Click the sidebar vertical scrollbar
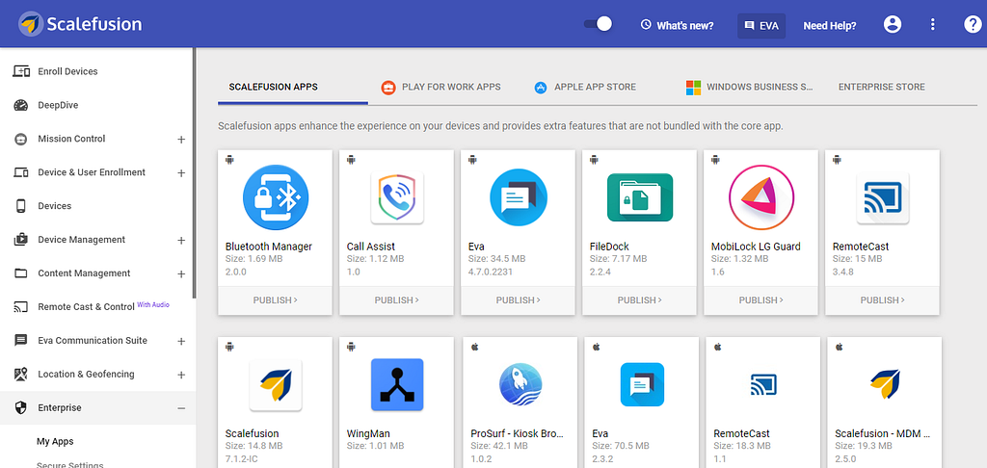987x468 pixels. [195, 173]
